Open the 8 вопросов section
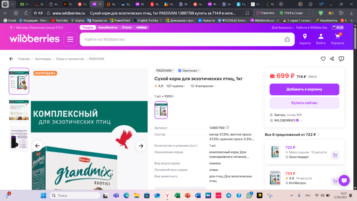This screenshot has height=201, width=357. (203, 86)
